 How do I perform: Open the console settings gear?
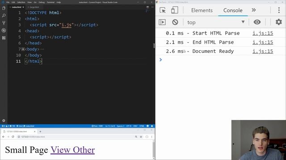(x=278, y=22)
